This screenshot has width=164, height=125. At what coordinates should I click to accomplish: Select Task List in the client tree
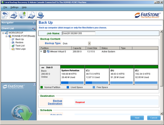pos(20,46)
